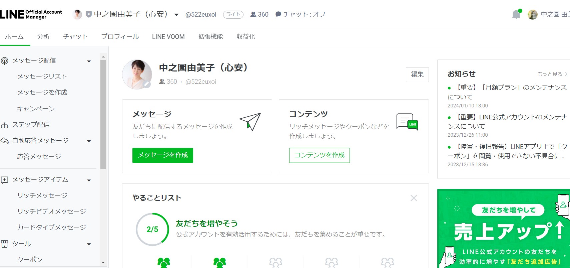Open メッセージリスト in sidebar
Image resolution: width=570 pixels, height=268 pixels.
42,76
